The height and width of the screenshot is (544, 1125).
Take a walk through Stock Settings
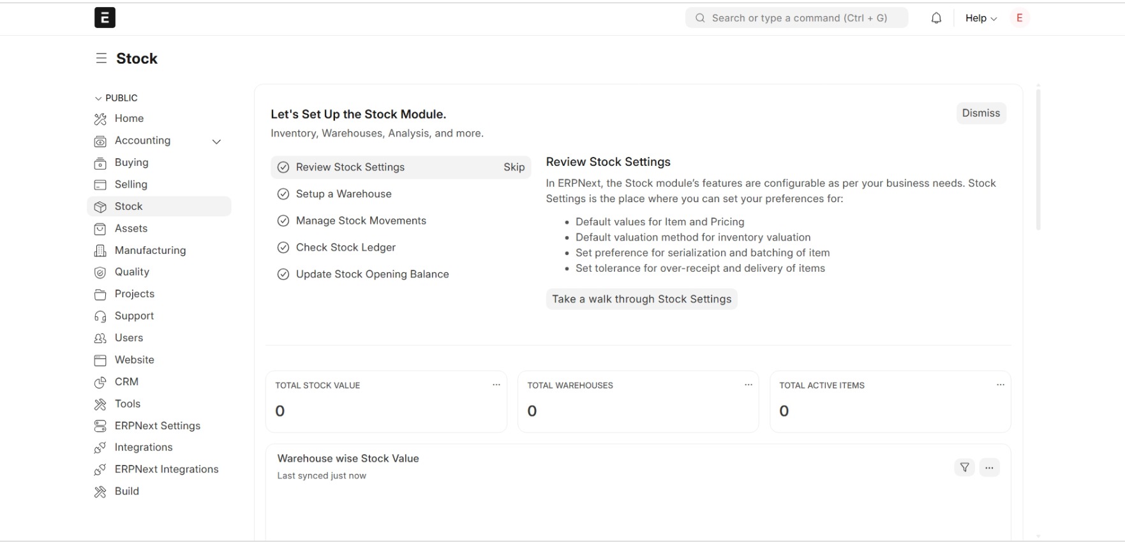[x=641, y=299]
